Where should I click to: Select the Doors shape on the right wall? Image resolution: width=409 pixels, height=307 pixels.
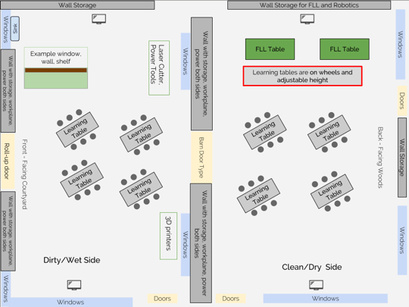tap(402, 101)
